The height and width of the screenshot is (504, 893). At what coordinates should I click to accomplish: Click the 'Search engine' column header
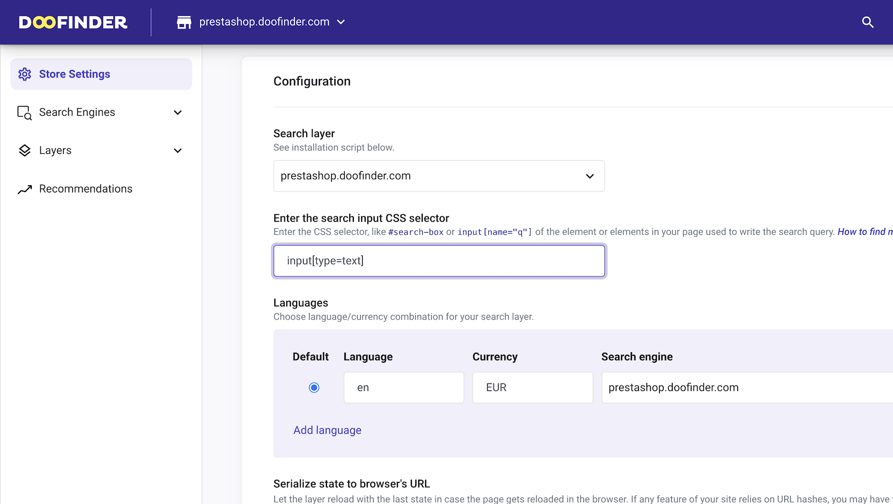[x=637, y=357]
